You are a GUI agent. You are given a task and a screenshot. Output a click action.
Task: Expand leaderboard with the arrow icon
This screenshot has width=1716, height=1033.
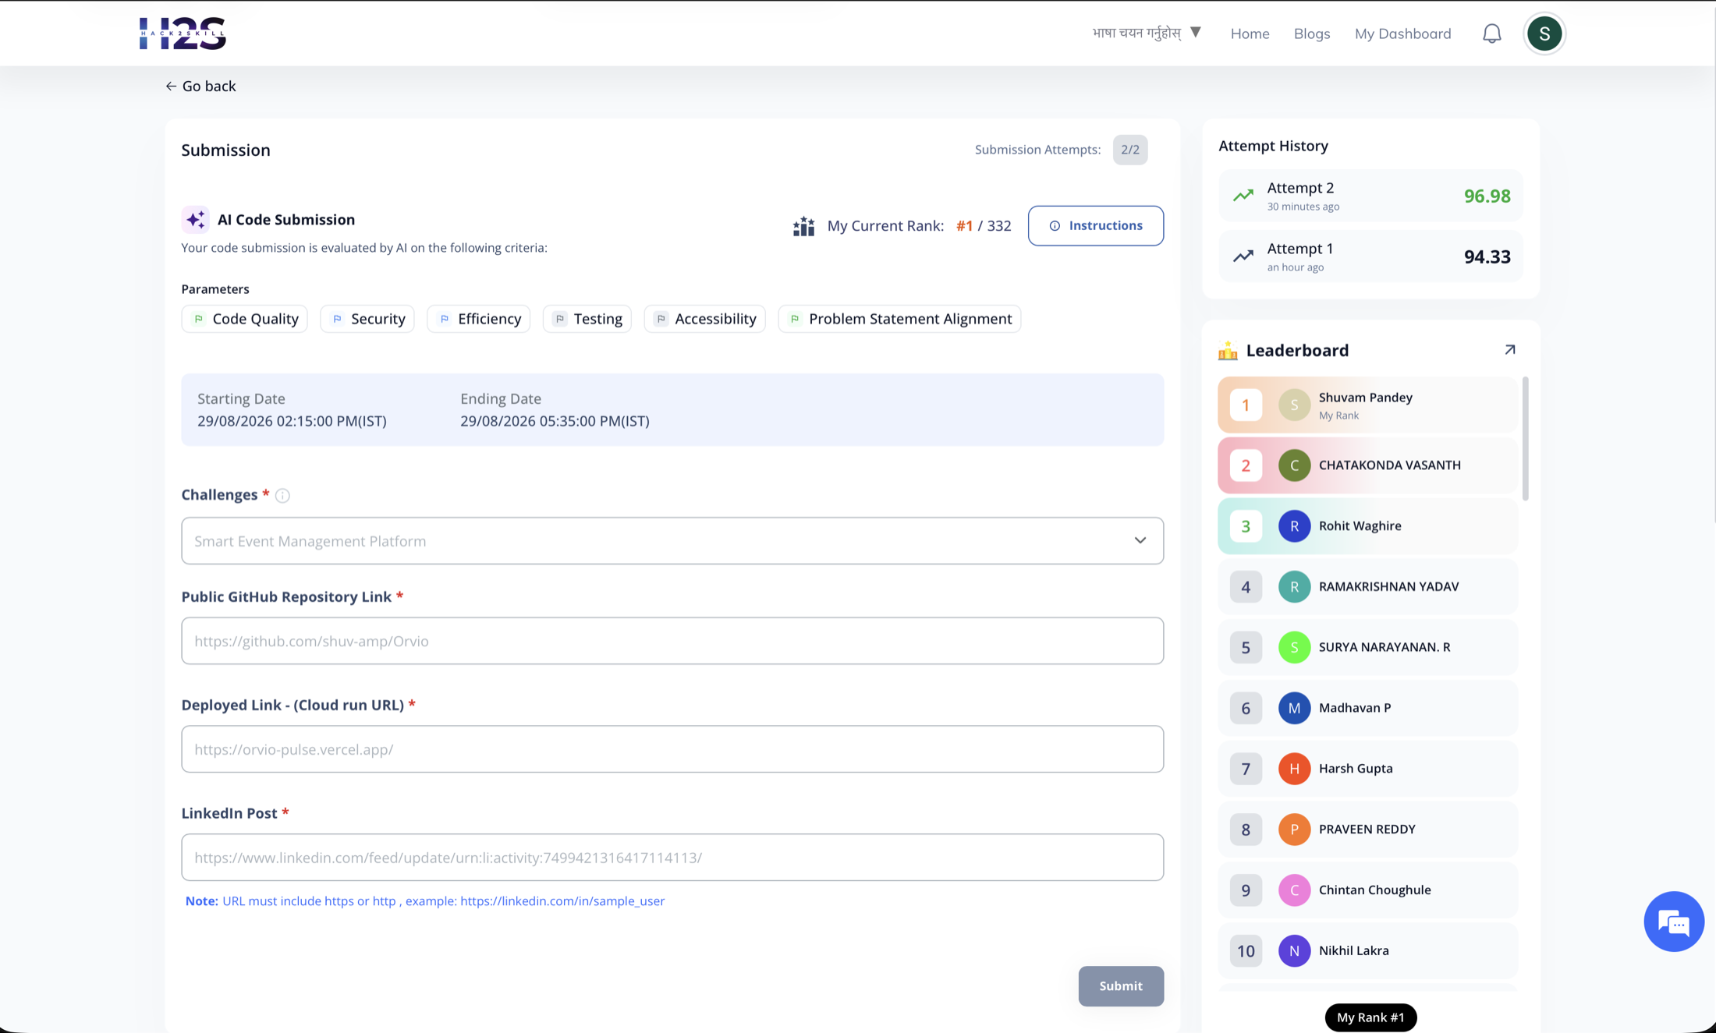click(x=1510, y=350)
